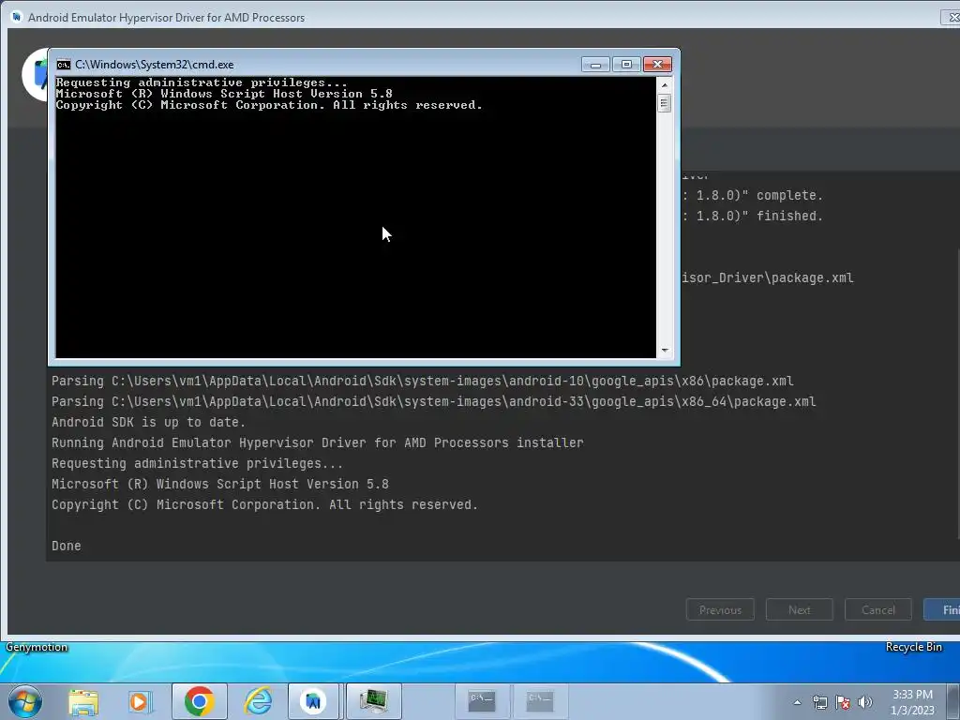Open Internet Explorer from the taskbar
960x720 pixels.
tap(258, 701)
